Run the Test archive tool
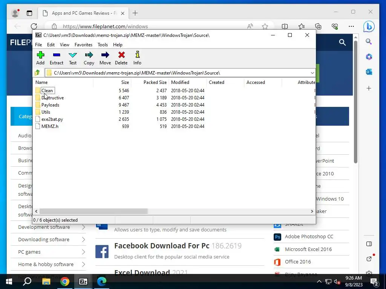386x289 pixels. [73, 55]
